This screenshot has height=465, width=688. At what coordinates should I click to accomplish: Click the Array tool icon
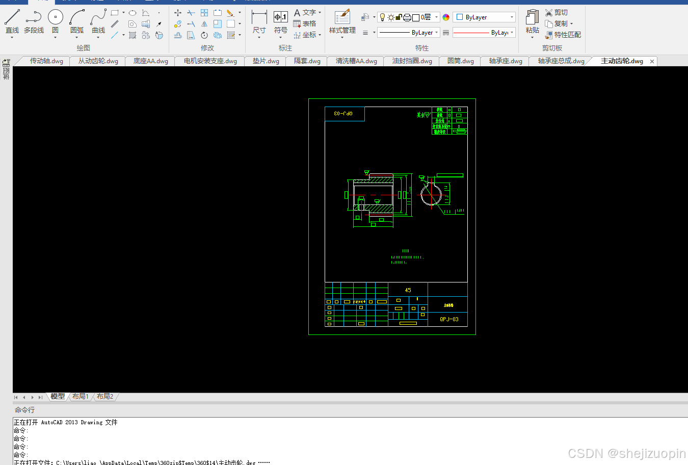[204, 13]
